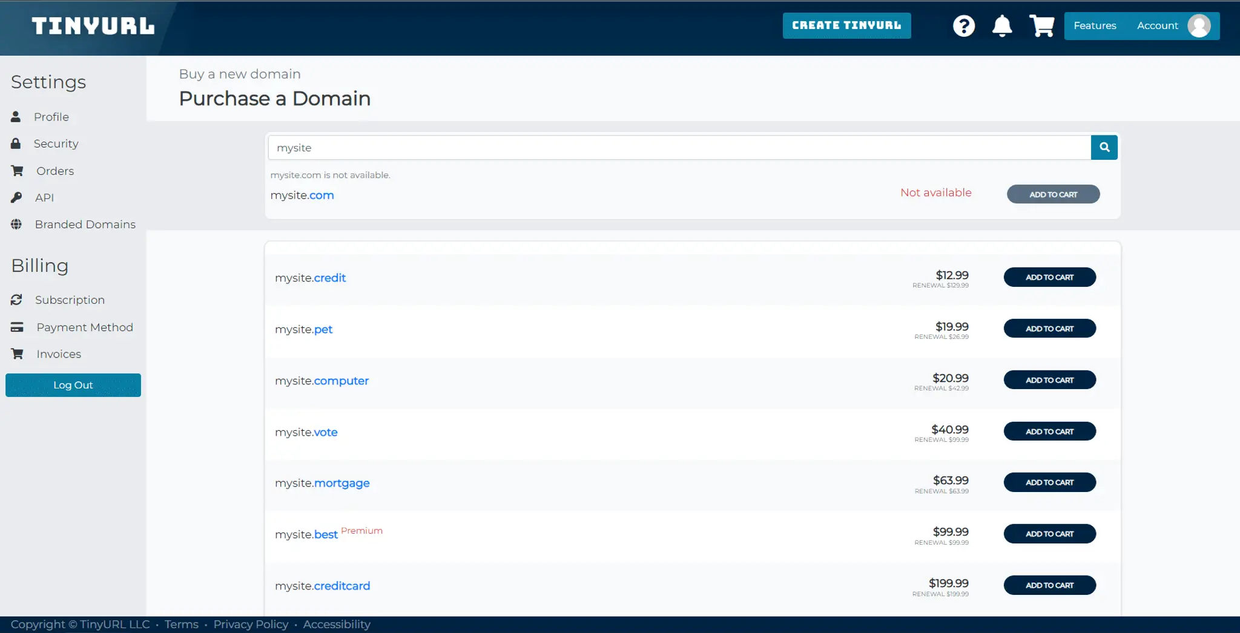Open the notifications bell icon
1240x633 pixels.
click(1002, 26)
